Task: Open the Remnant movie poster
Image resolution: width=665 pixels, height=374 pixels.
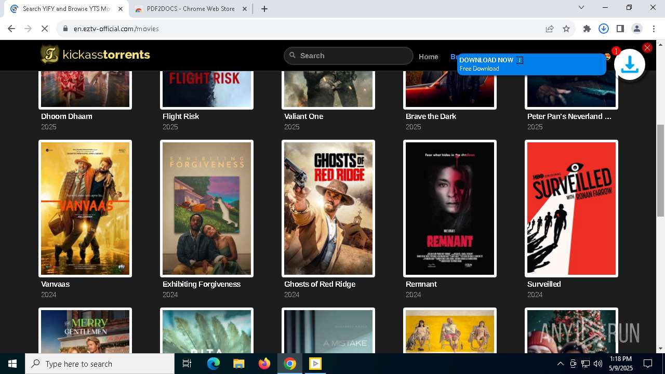Action: pyautogui.click(x=450, y=208)
